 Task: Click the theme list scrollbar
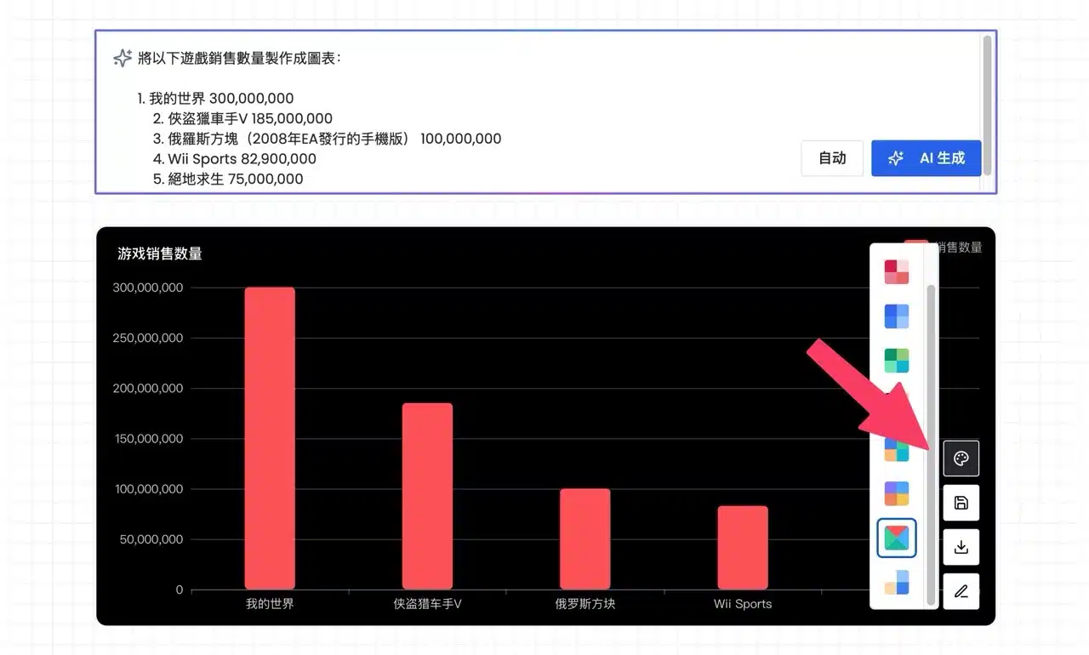931,425
